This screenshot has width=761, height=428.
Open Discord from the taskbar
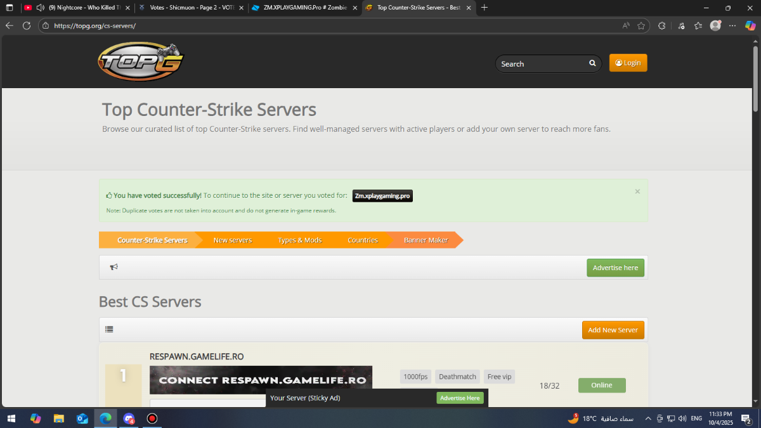point(129,418)
